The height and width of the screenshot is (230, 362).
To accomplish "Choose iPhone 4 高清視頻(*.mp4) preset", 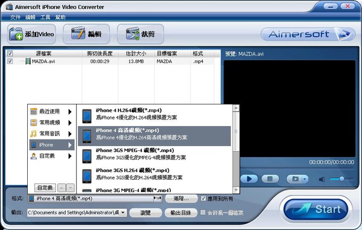I will [154, 136].
